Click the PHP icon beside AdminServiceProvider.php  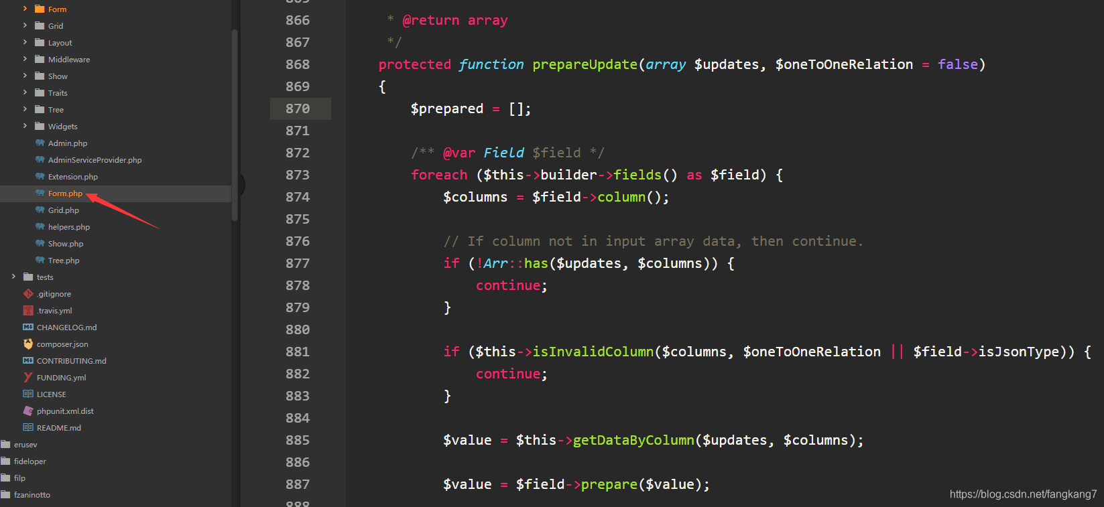[x=40, y=159]
